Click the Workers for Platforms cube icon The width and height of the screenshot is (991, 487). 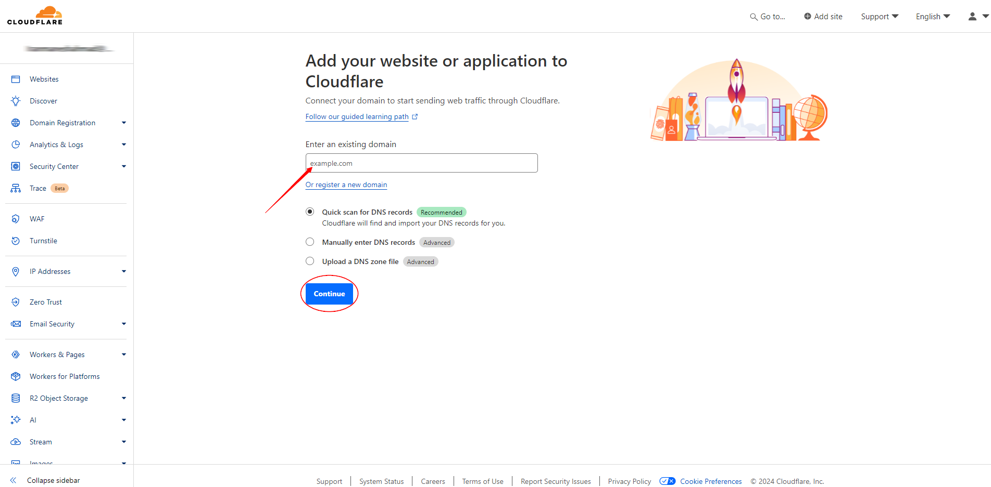(16, 376)
